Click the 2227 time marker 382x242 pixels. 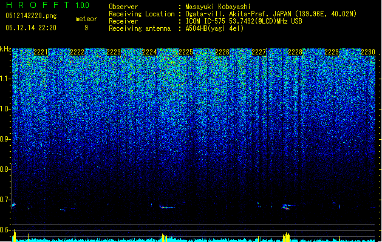pyautogui.click(x=259, y=52)
